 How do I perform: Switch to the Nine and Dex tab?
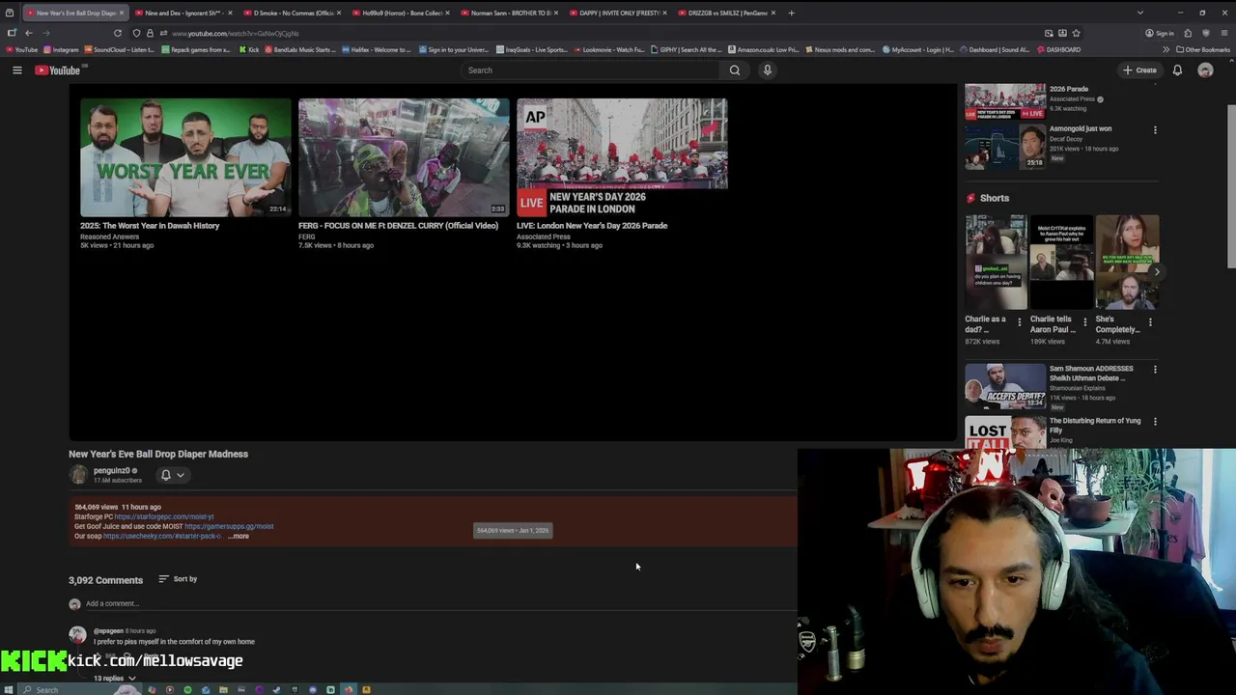[x=183, y=13]
